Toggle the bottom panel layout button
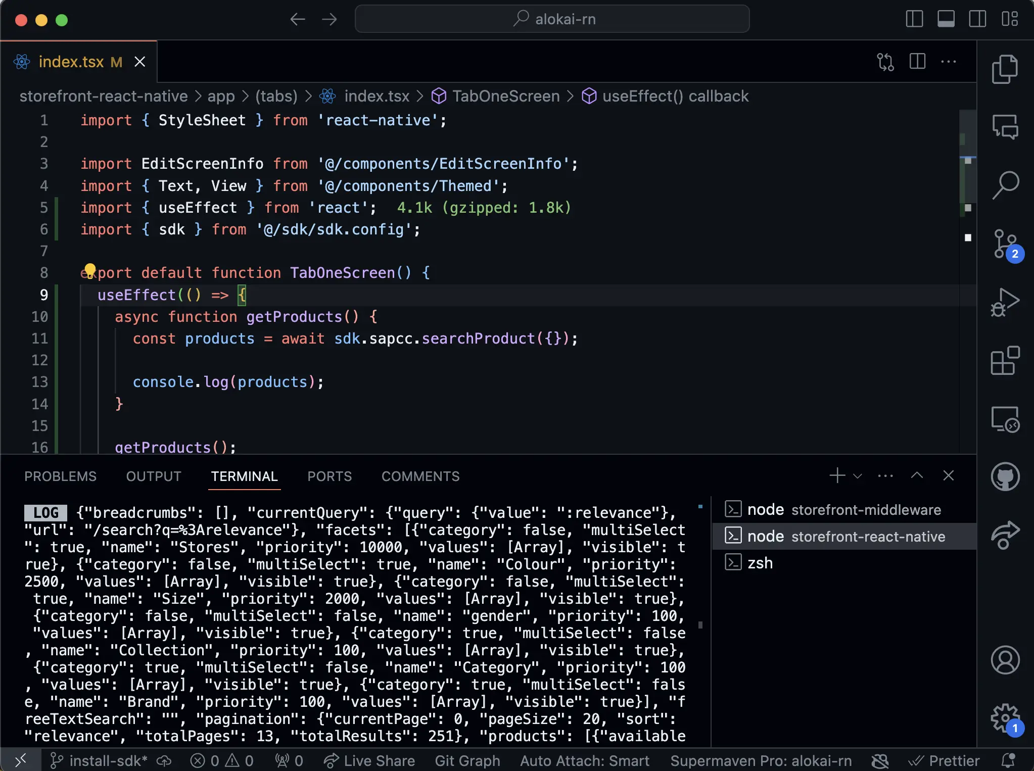1034x771 pixels. click(x=946, y=19)
